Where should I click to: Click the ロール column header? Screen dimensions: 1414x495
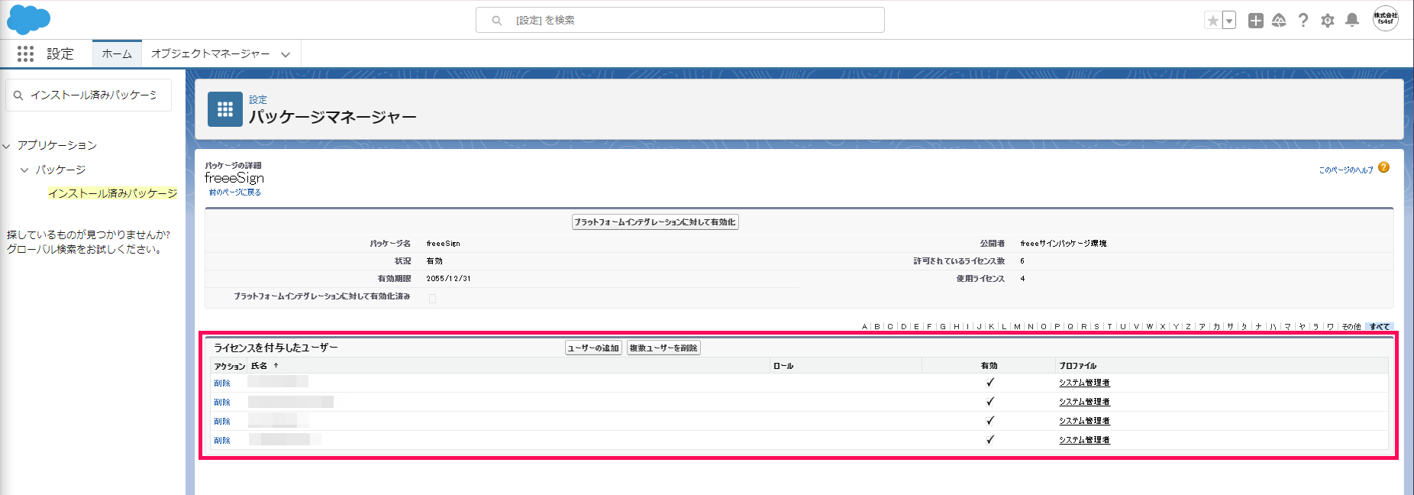(783, 366)
